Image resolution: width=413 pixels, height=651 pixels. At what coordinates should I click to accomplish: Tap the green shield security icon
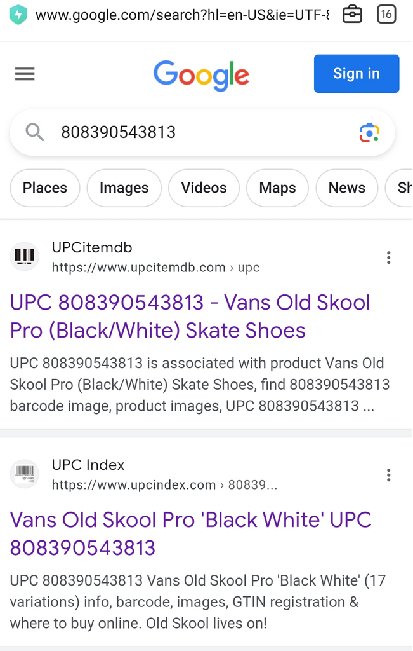coord(18,15)
